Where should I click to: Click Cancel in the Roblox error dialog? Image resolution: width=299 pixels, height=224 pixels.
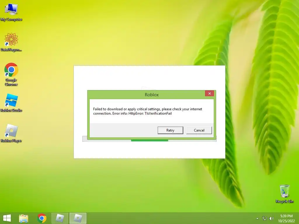click(199, 130)
